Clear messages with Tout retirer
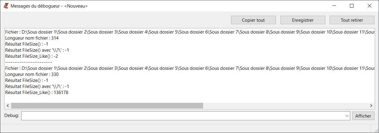 352,20
